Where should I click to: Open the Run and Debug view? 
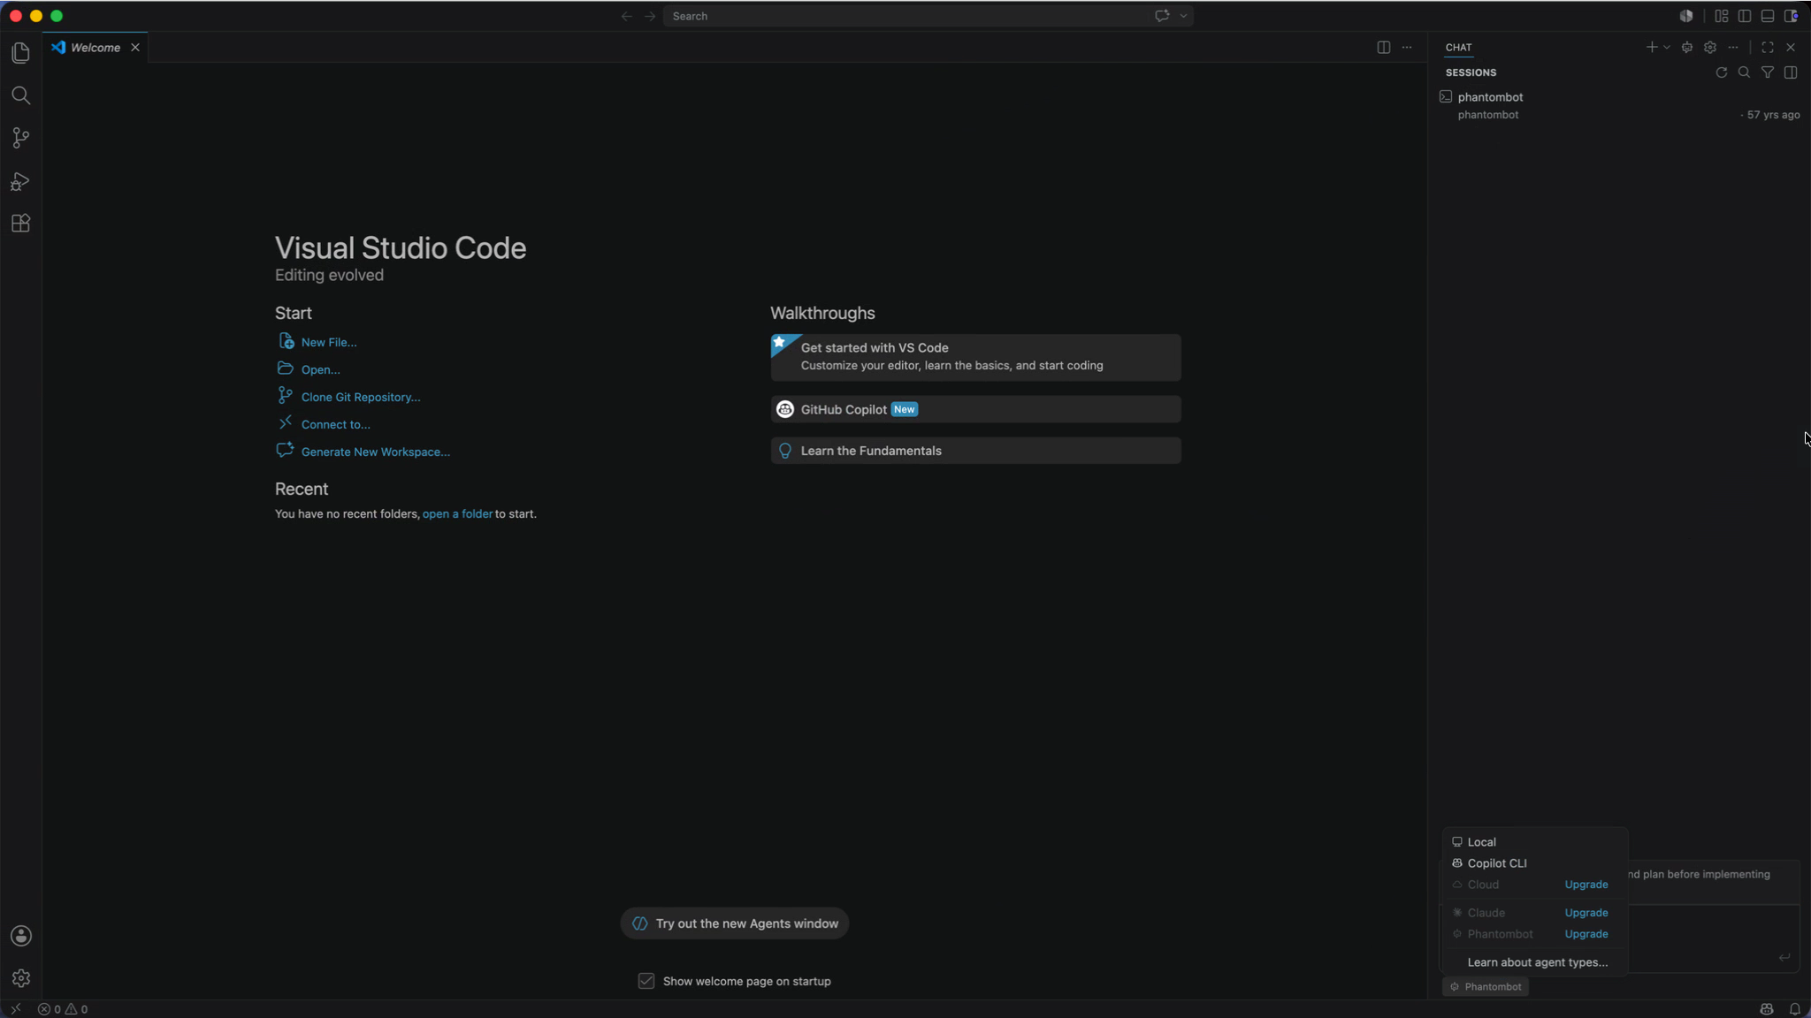click(x=21, y=181)
